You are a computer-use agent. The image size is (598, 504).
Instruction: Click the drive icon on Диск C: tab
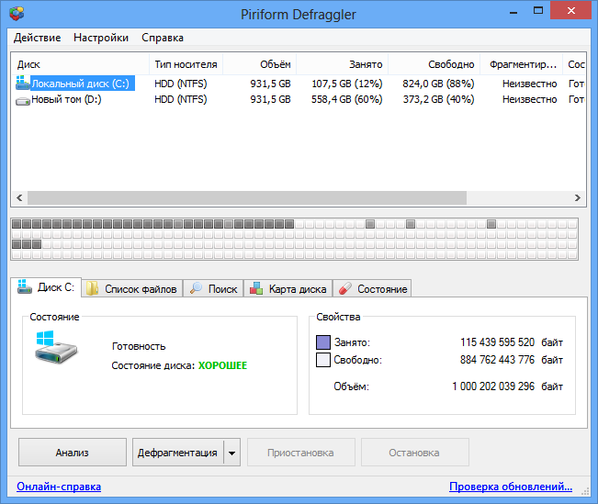pyautogui.click(x=25, y=286)
